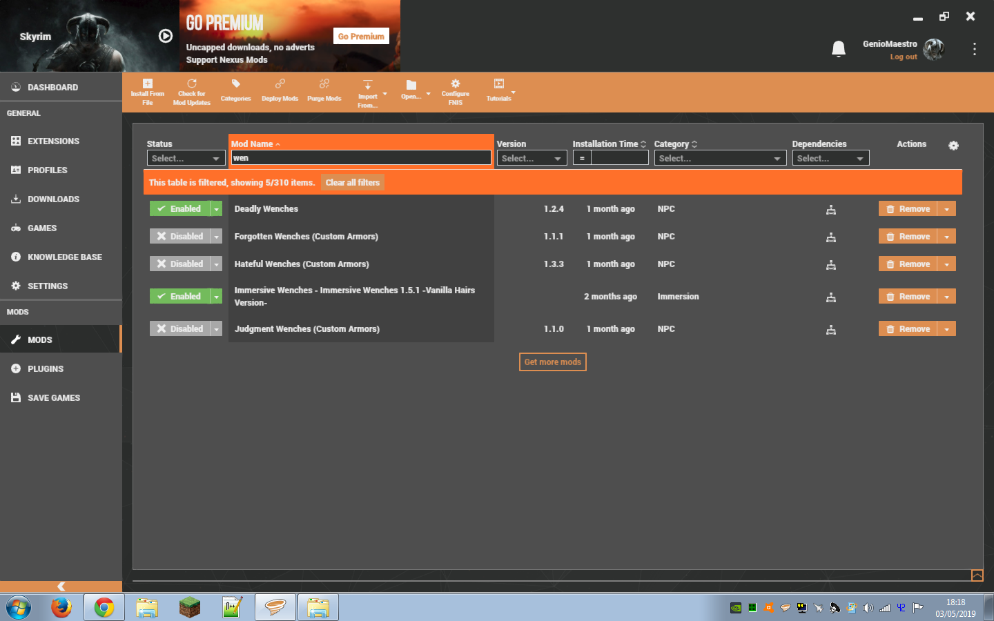The height and width of the screenshot is (621, 994).
Task: Expand the Tutorials dropdown arrow
Action: coord(513,92)
